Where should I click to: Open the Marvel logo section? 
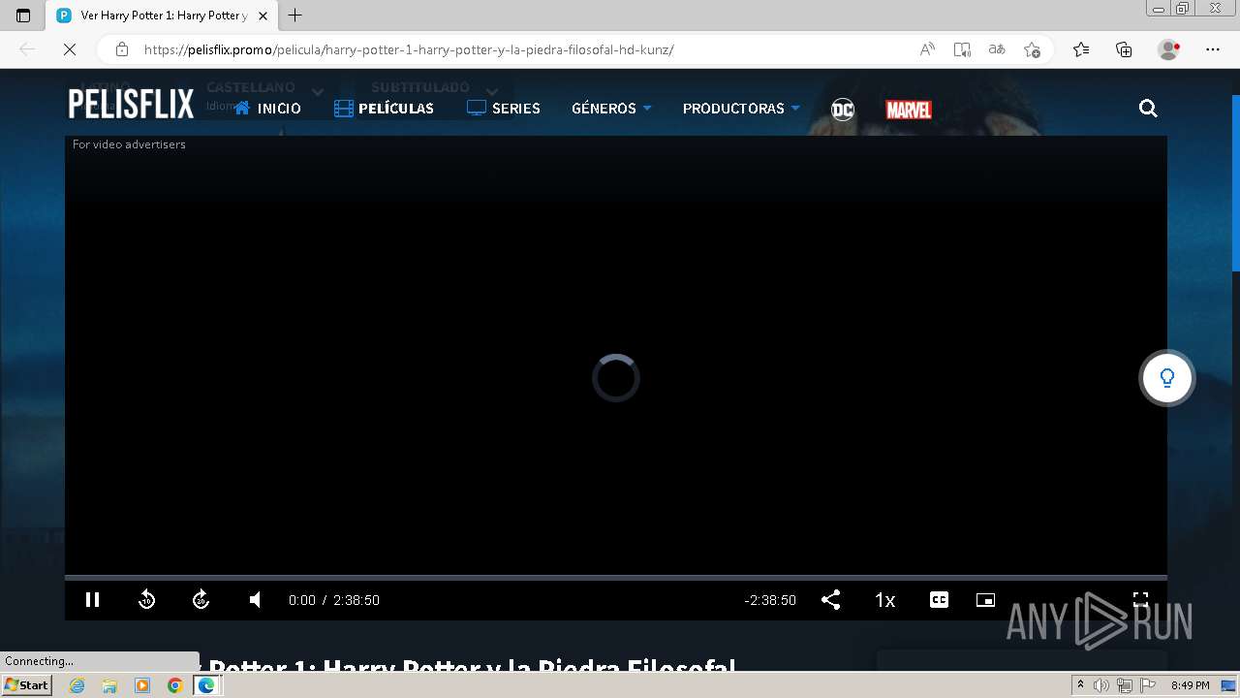pyautogui.click(x=909, y=110)
